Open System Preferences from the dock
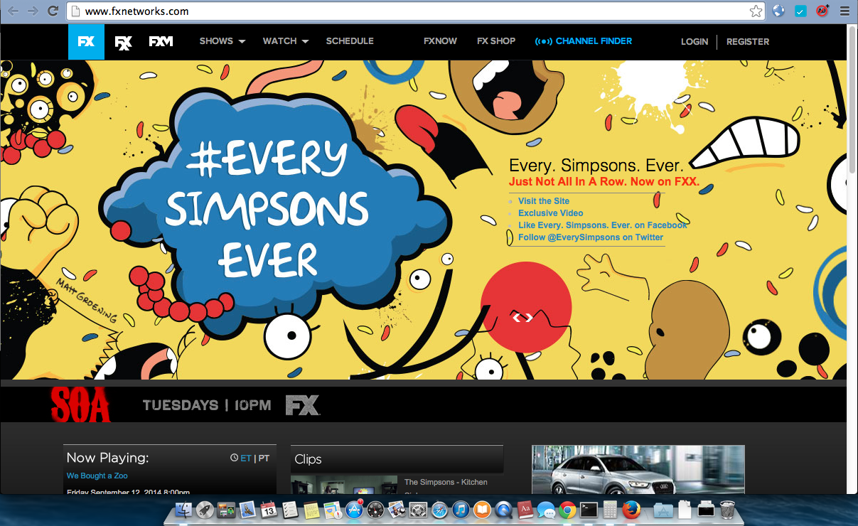Viewport: 858px width, 526px height. click(x=418, y=510)
